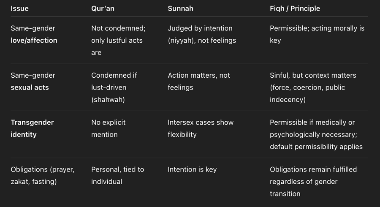This screenshot has height=207, width=380.
Task: Select the "Permissible if medically or psychologically necessary" cell
Action: point(316,134)
